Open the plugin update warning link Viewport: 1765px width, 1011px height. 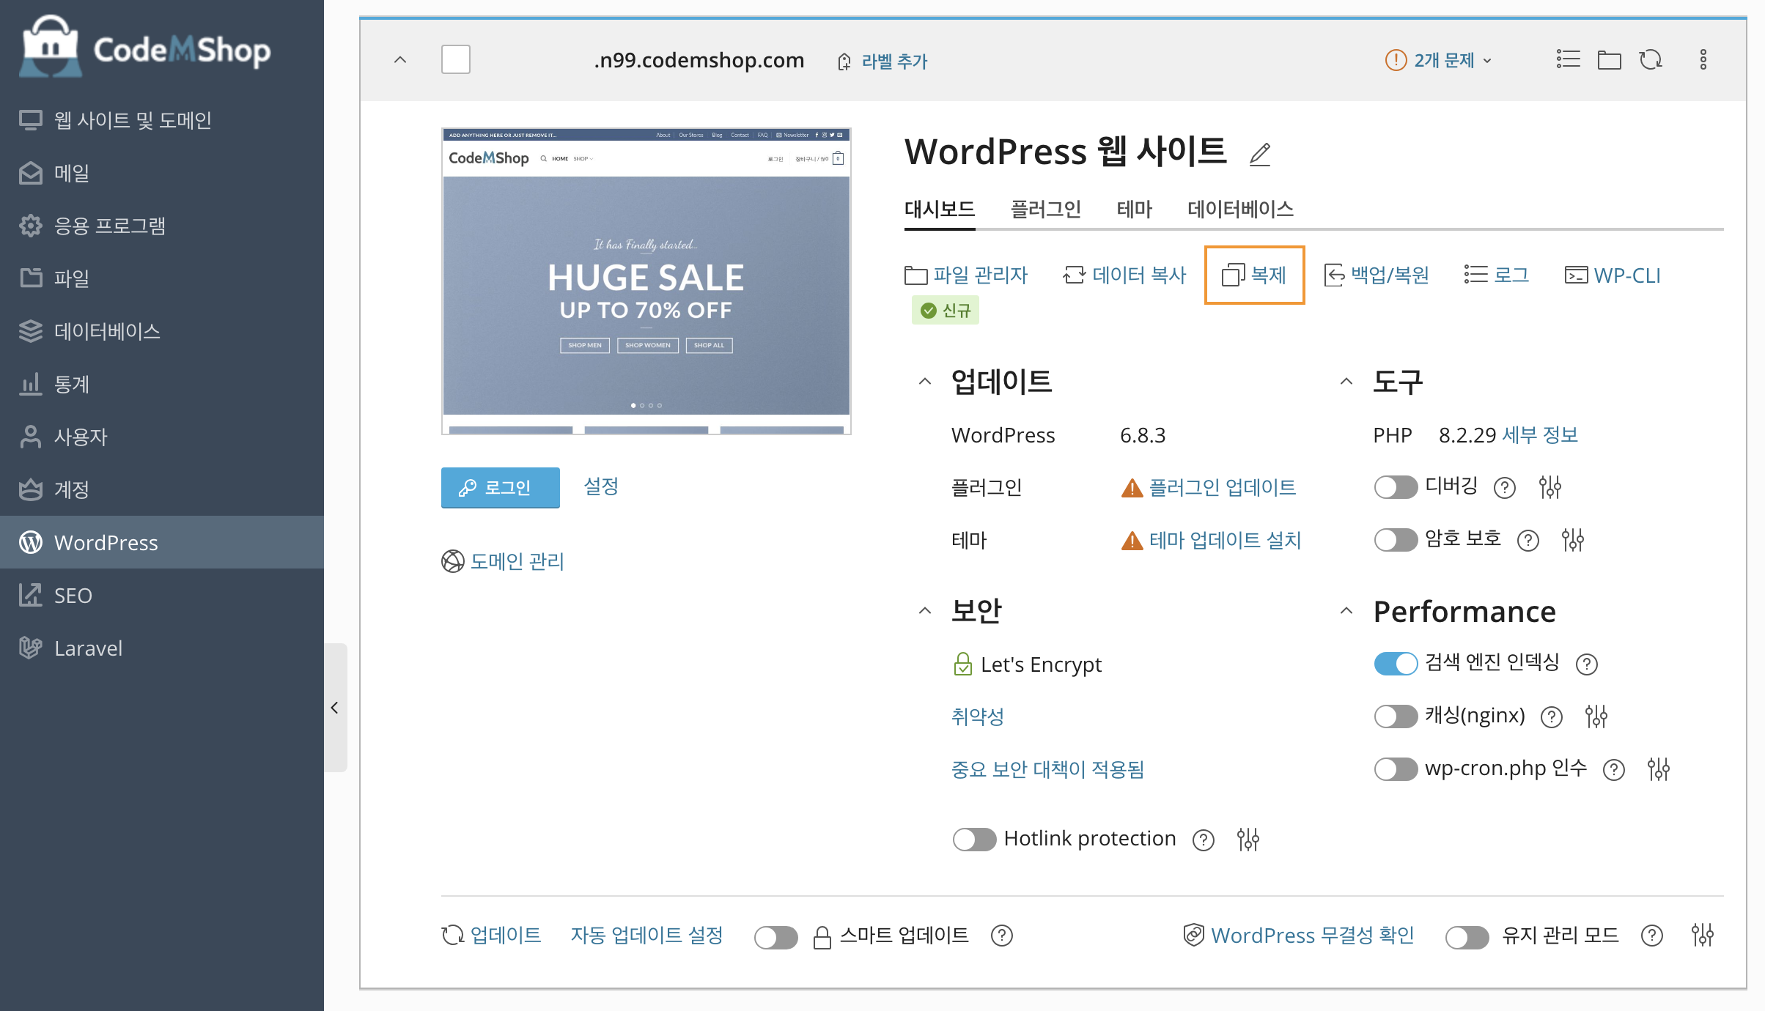pos(1222,488)
